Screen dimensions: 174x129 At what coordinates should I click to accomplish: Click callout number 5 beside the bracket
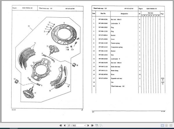(x=50, y=67)
